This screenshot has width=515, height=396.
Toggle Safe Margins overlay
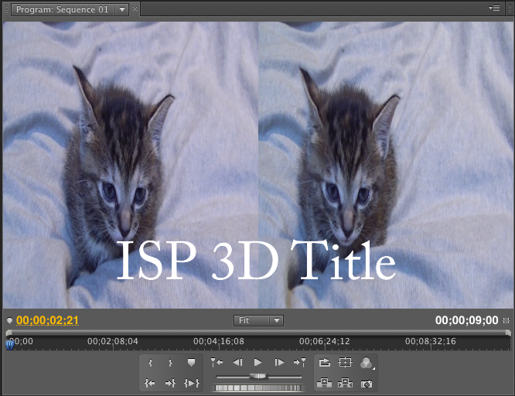pyautogui.click(x=345, y=363)
